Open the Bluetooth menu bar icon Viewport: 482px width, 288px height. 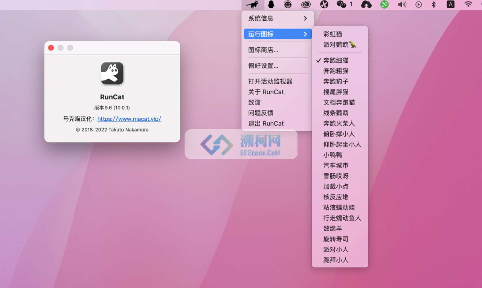(433, 5)
